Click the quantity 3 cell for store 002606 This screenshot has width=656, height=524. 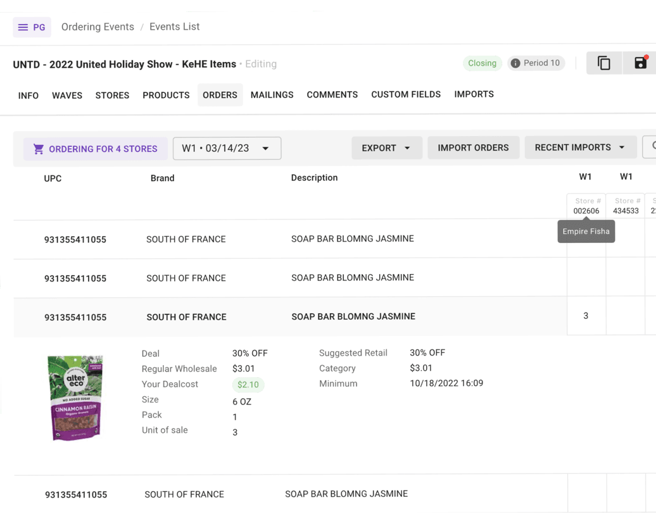point(586,316)
